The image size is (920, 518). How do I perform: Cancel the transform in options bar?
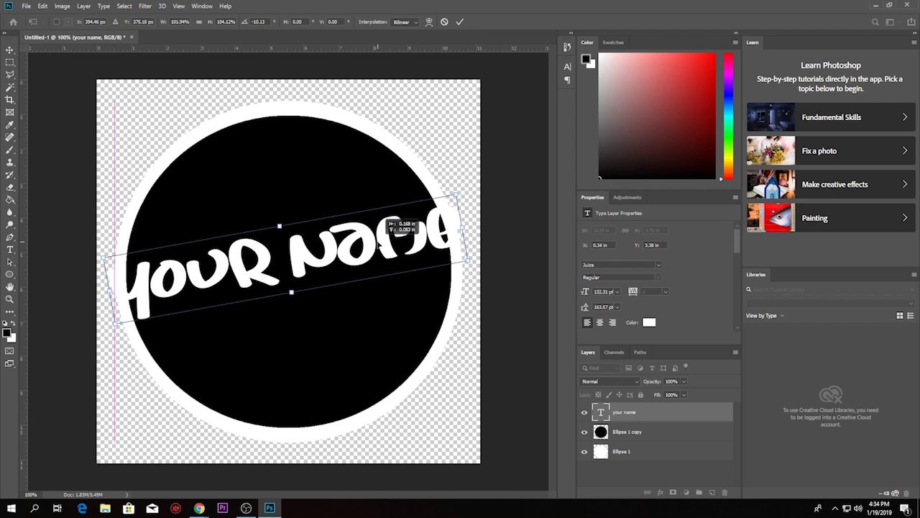(444, 22)
